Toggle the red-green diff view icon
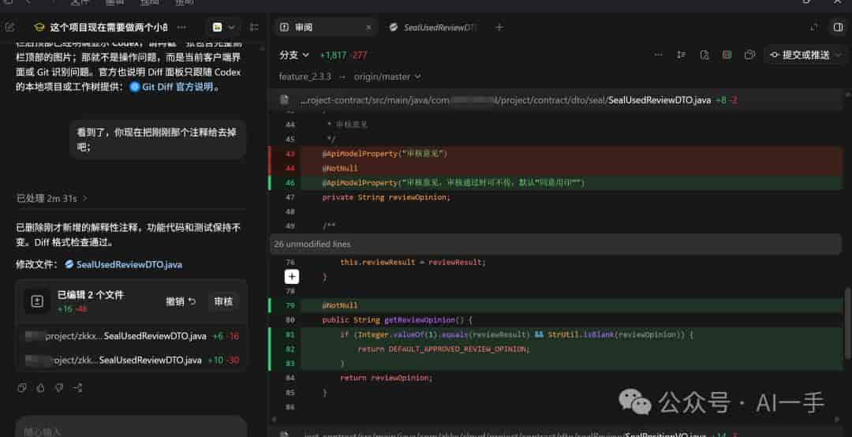Screen dimensions: 852x437 [727, 55]
